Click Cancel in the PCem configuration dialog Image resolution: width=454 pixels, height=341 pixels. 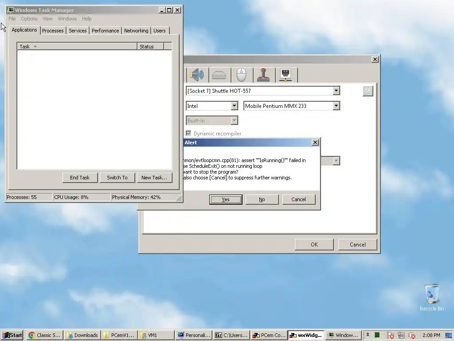[x=358, y=245]
